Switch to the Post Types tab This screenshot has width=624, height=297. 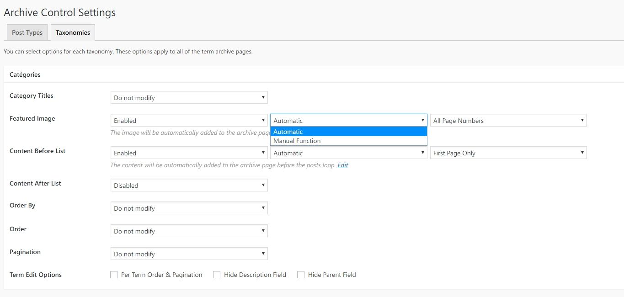[27, 32]
